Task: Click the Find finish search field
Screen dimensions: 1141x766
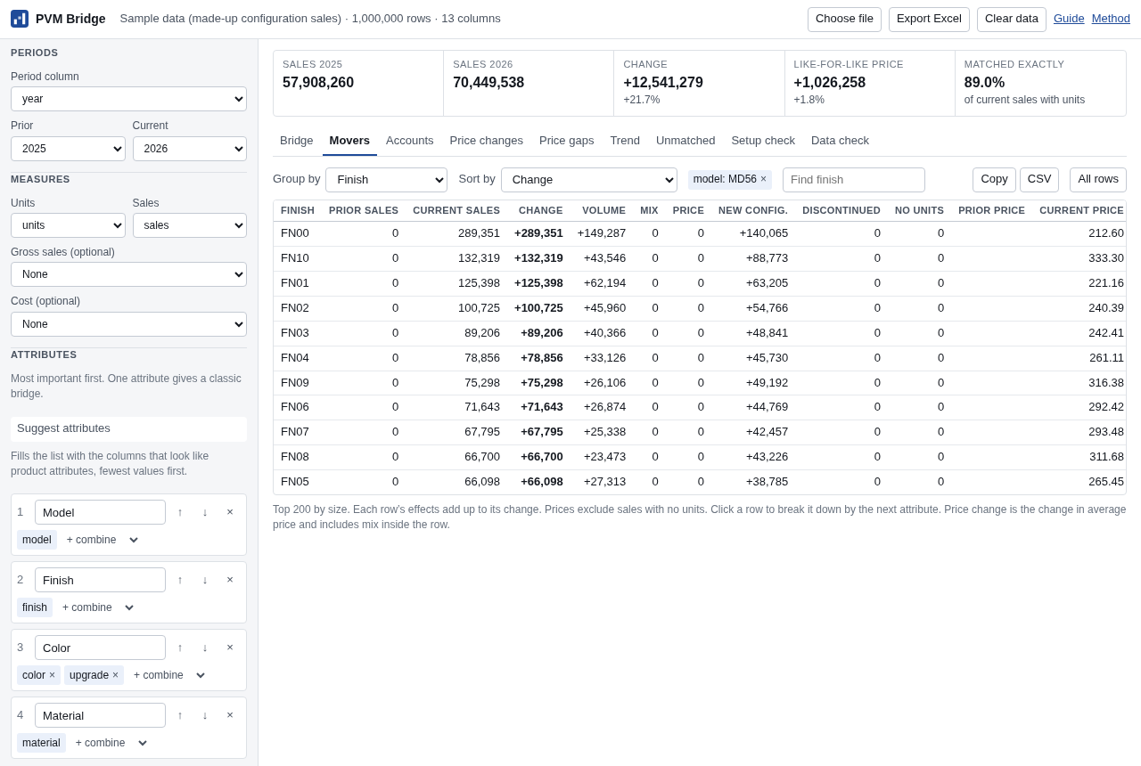Action: tap(854, 180)
